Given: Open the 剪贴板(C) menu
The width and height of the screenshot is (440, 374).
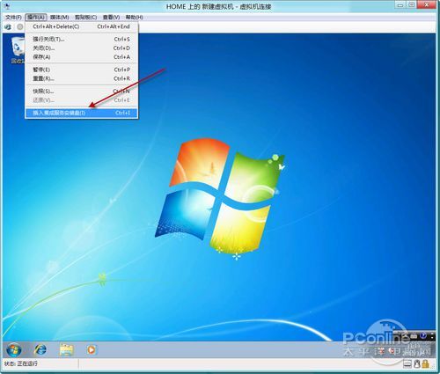Looking at the screenshot, I should tap(85, 18).
